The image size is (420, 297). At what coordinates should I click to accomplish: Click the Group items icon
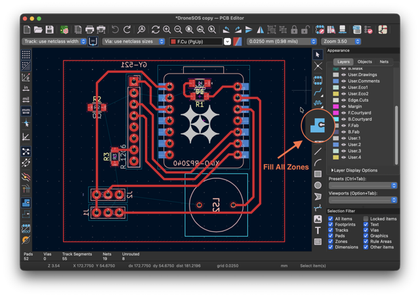click(271, 30)
